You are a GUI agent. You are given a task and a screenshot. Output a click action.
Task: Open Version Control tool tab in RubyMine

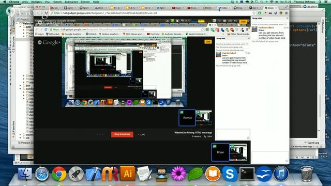[x=26, y=143]
